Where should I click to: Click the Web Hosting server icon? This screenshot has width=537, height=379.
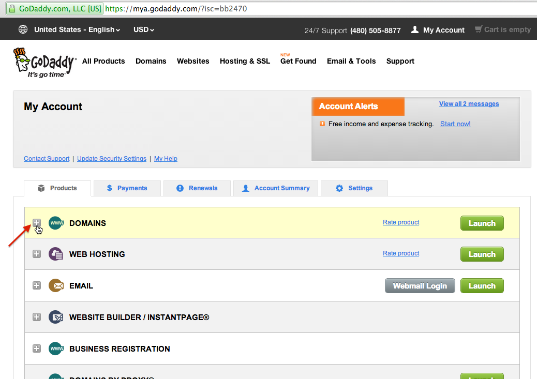click(56, 254)
